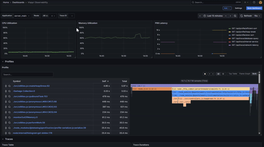The width and height of the screenshot is (264, 147).
Task: Click the heapBreak:74 flame graph bar
Action: [214, 99]
